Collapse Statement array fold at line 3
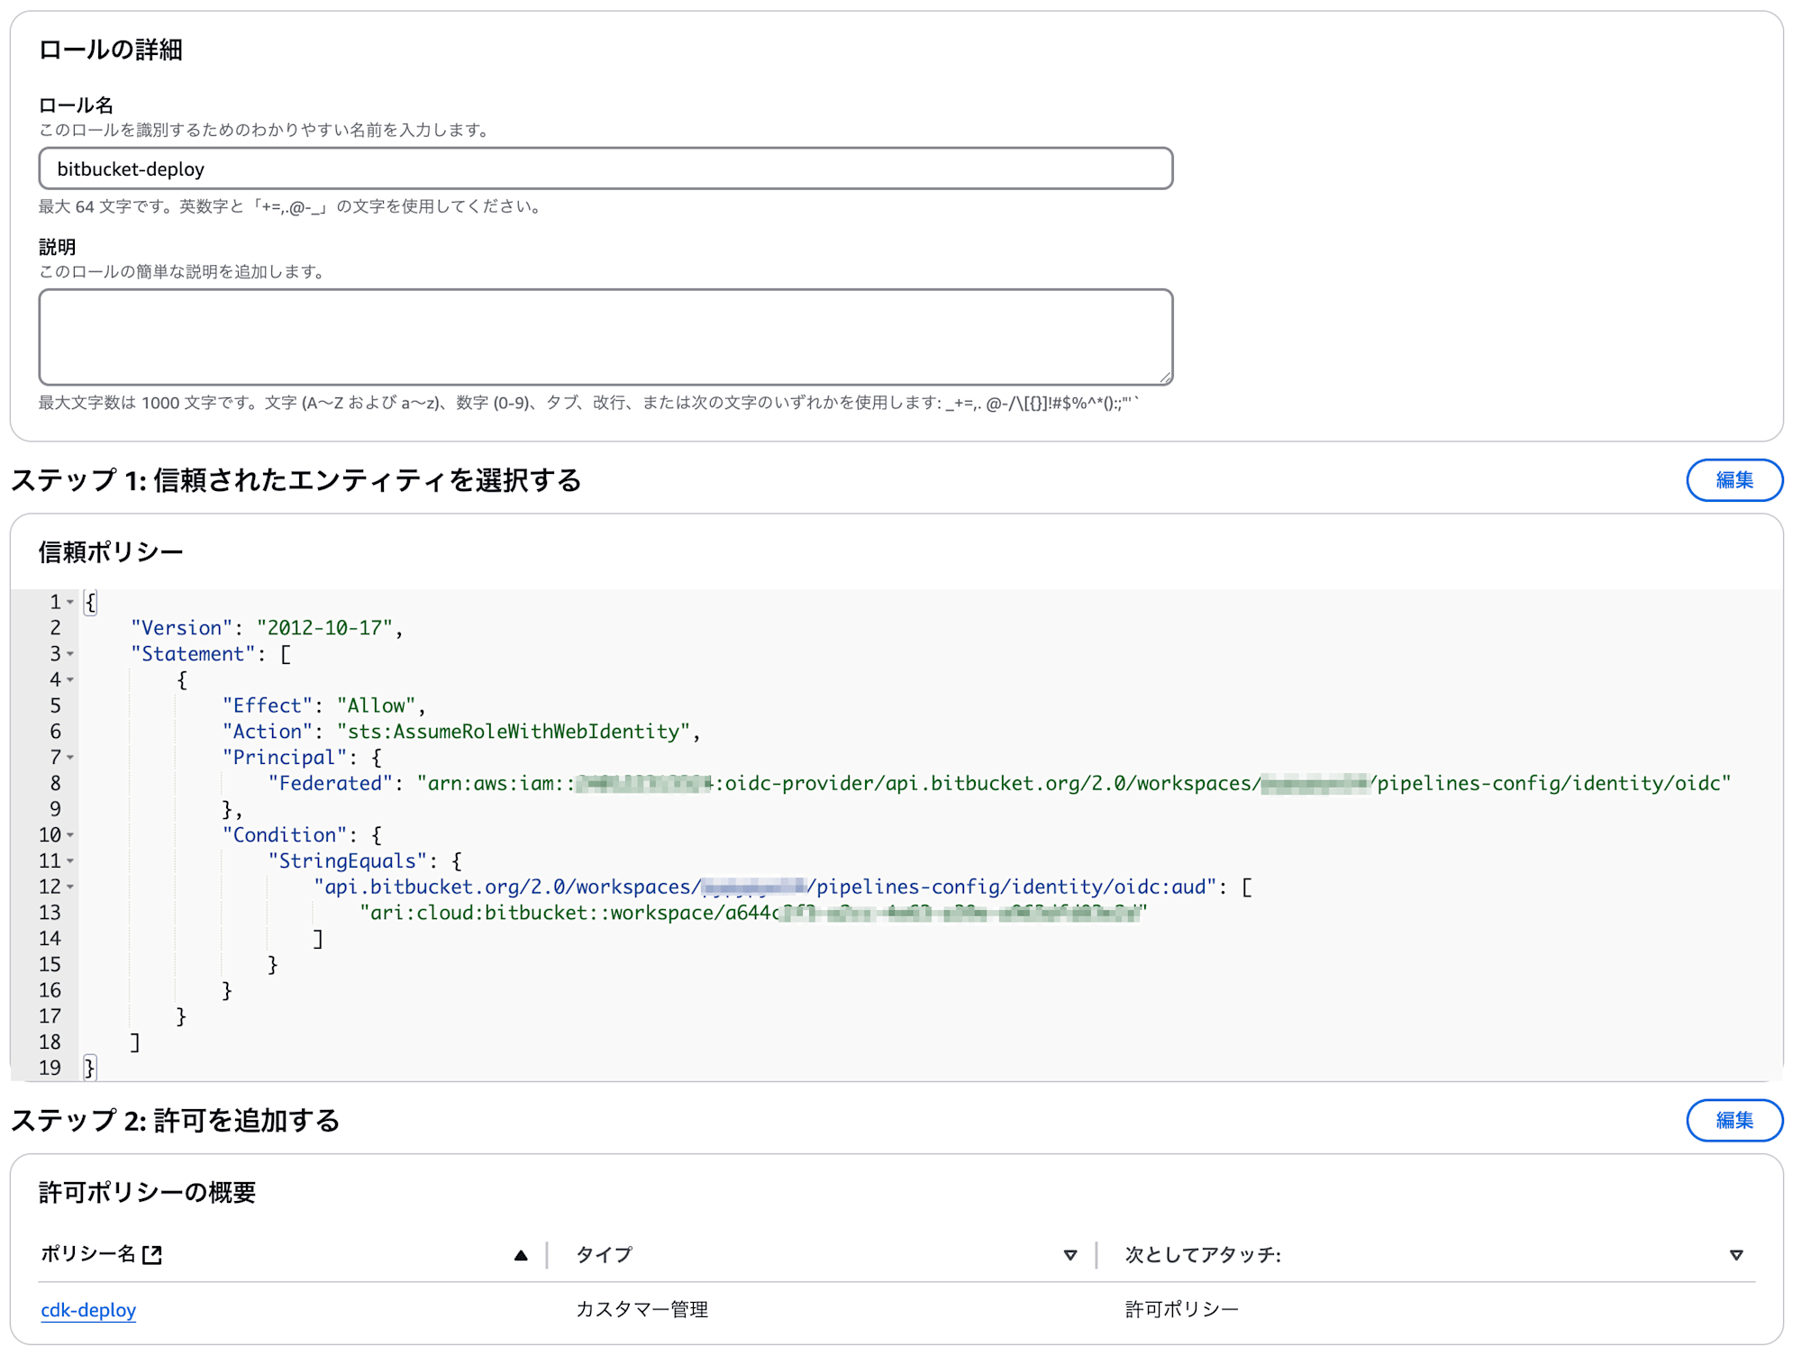 coord(70,654)
